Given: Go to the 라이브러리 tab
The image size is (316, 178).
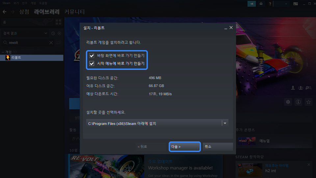Looking at the screenshot, I should [x=47, y=12].
